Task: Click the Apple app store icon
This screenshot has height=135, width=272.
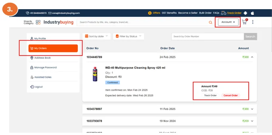Action: click(252, 13)
